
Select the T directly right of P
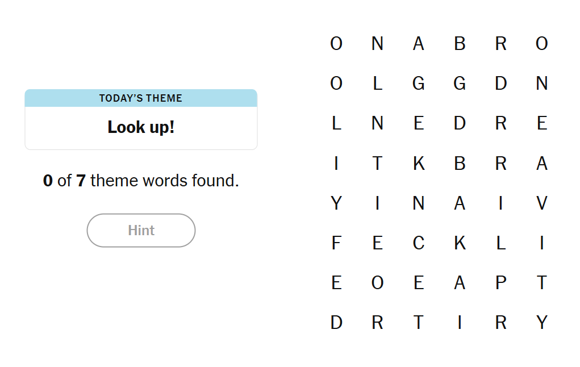point(542,283)
